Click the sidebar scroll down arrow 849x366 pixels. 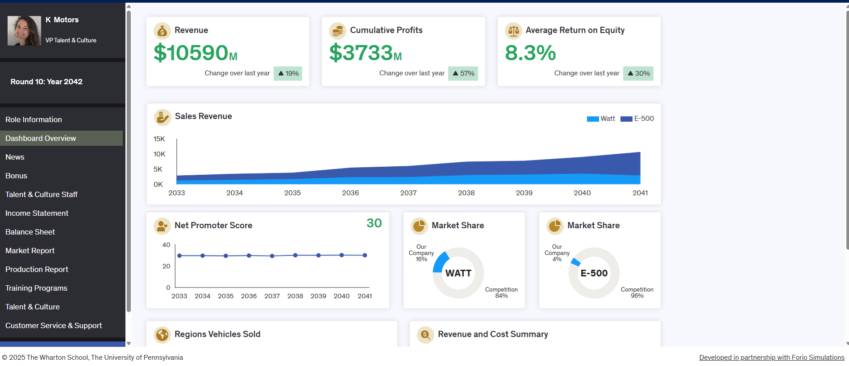tap(129, 343)
